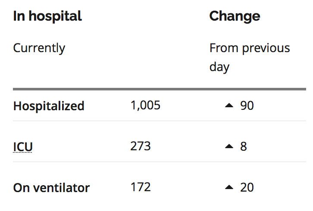Click the word day under Change

(219, 67)
